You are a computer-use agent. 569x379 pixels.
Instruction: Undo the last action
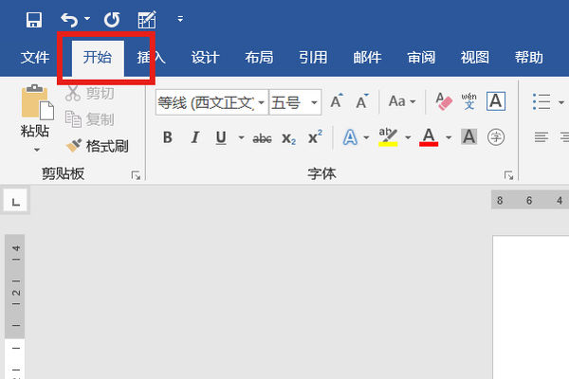pyautogui.click(x=69, y=20)
